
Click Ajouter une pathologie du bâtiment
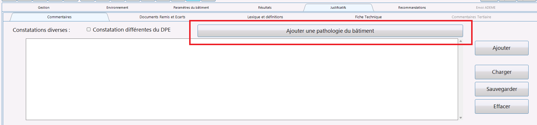tap(330, 31)
